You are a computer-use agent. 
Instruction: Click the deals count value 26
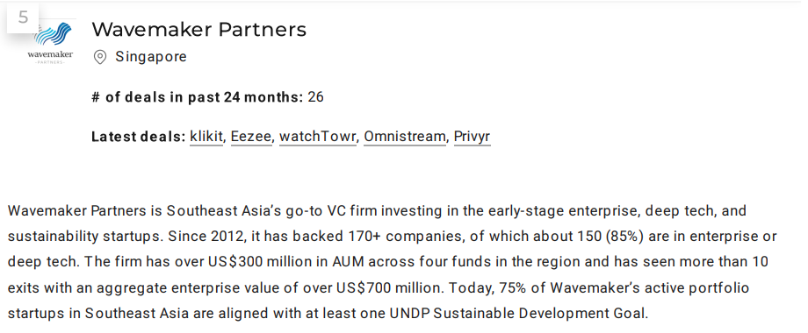click(x=315, y=97)
